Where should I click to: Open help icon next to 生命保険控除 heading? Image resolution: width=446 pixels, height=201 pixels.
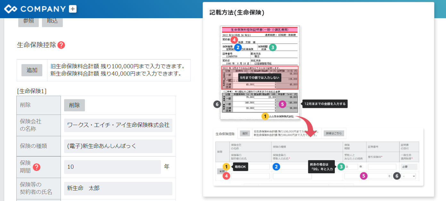tap(61, 45)
